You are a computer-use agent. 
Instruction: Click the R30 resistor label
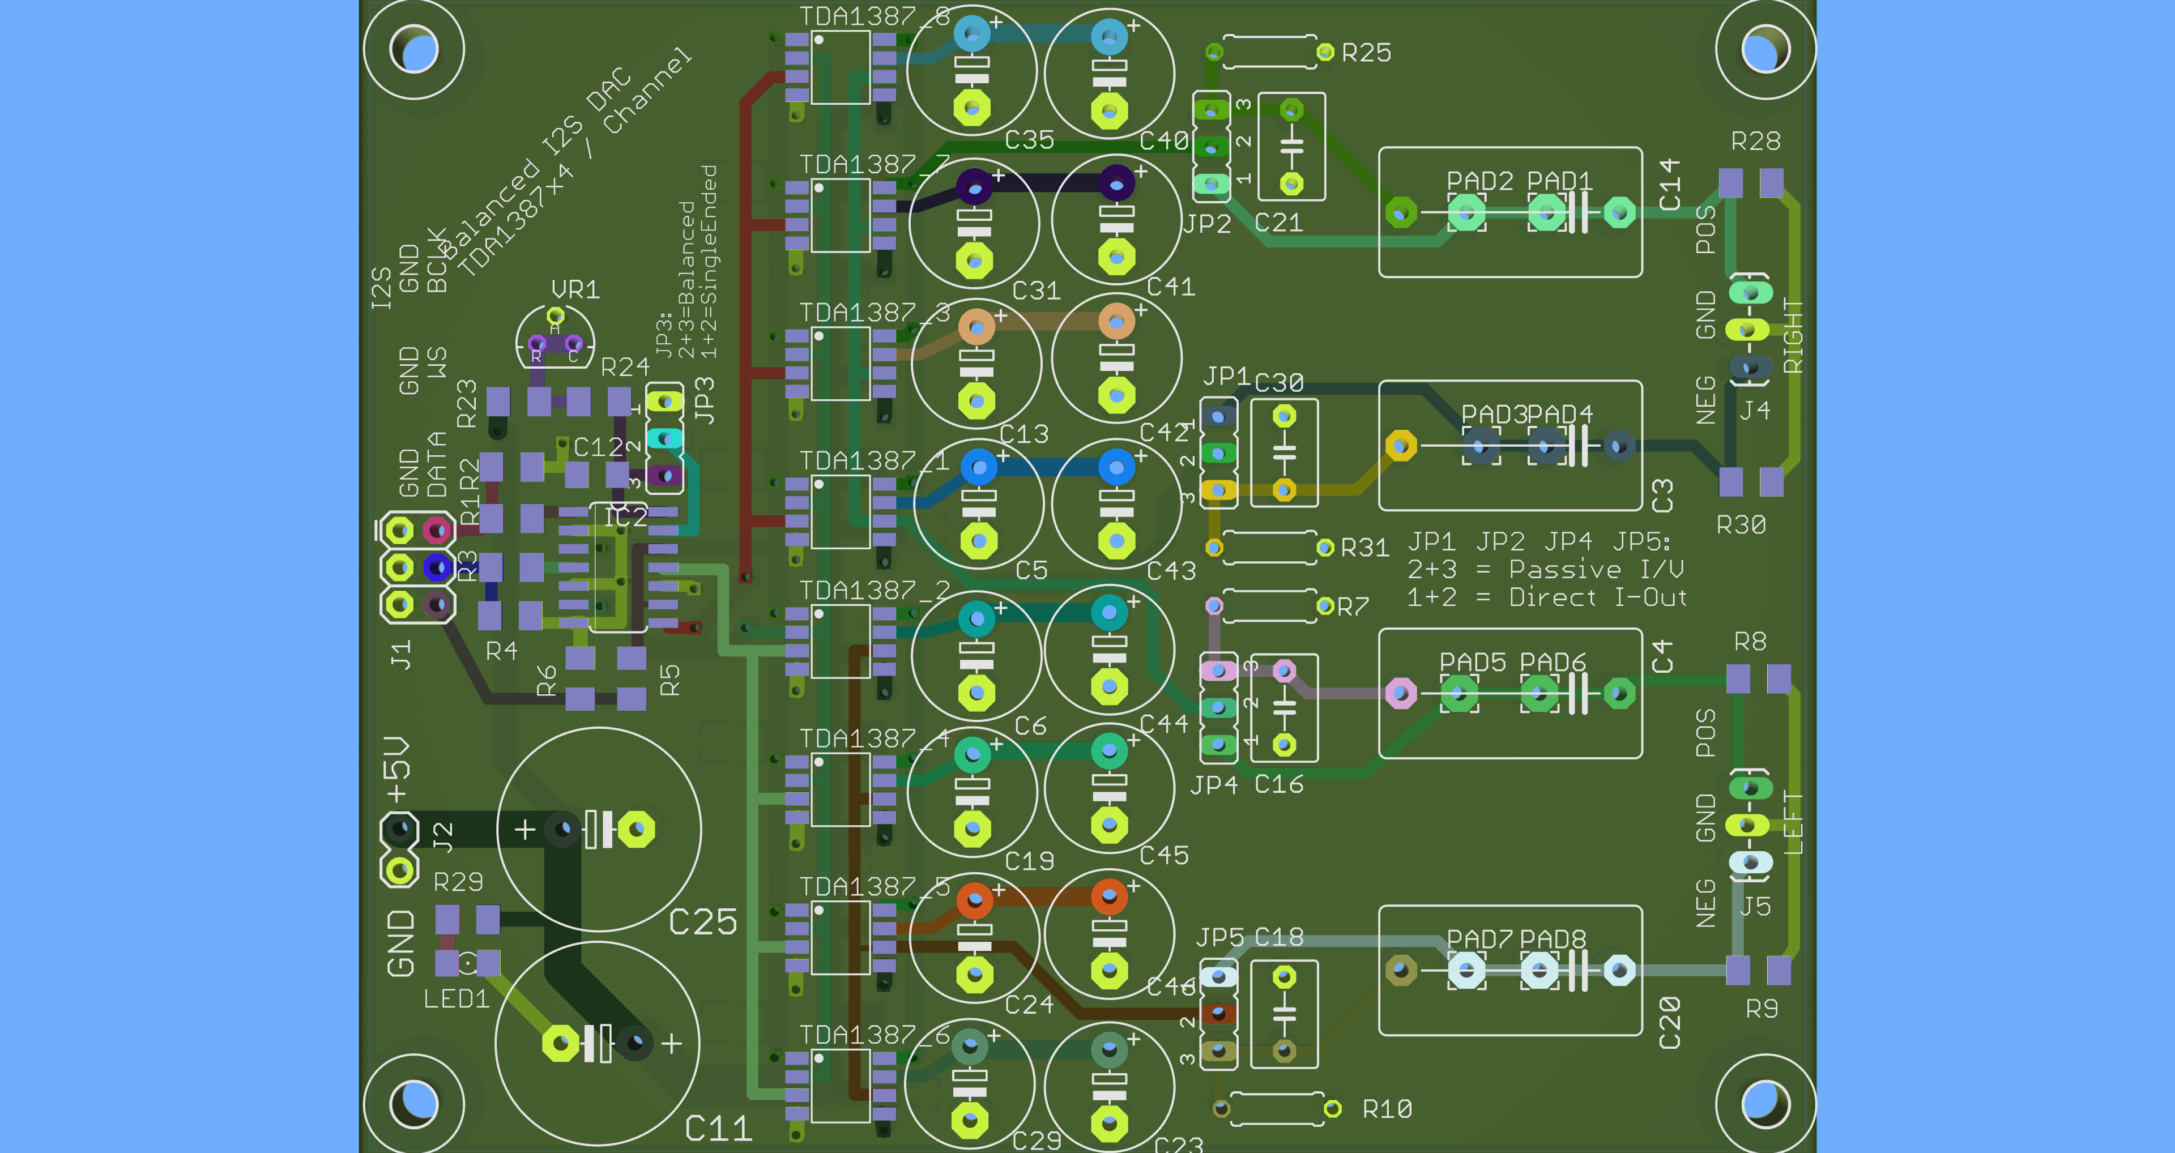1741,525
